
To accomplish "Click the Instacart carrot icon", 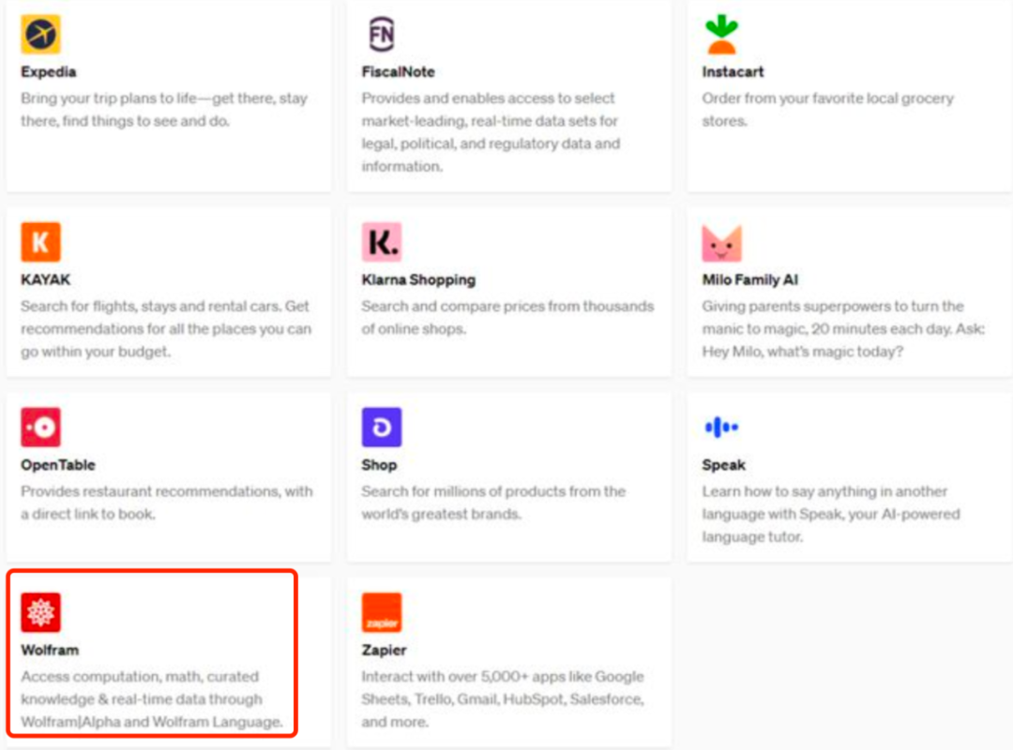I will click(721, 35).
